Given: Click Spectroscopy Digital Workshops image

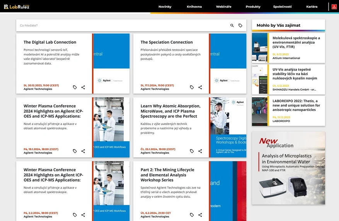Looking at the screenshot, I should (x=228, y=127).
